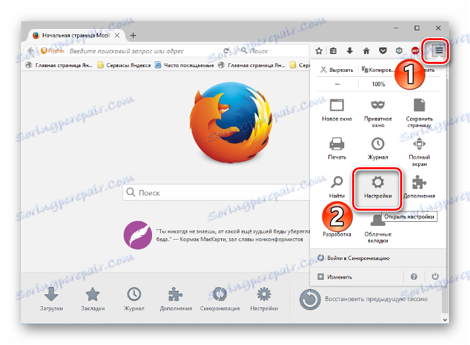470x345 pixels.
Task: Click the shield extension icon in toolbar
Action: point(399,51)
